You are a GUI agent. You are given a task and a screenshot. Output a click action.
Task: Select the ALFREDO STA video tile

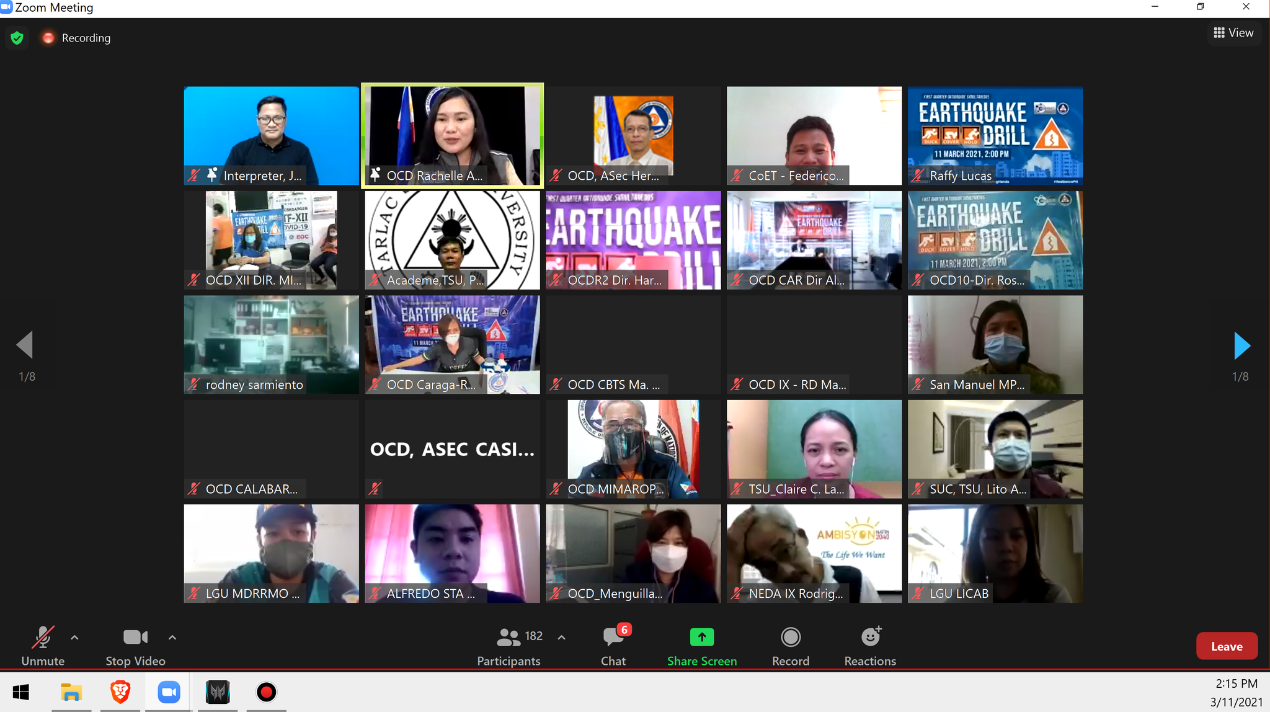(452, 554)
